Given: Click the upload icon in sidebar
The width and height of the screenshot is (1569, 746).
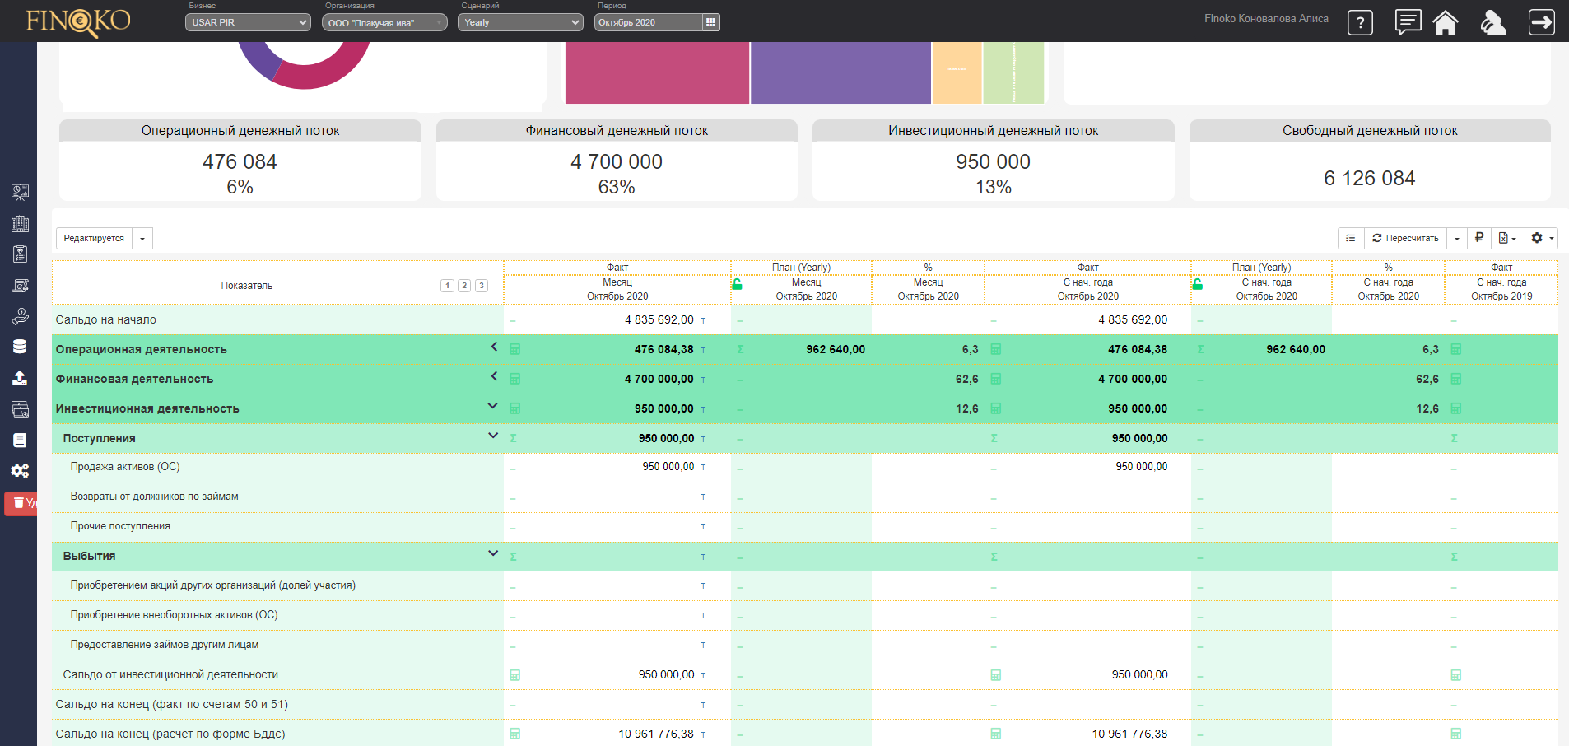Looking at the screenshot, I should click(20, 378).
